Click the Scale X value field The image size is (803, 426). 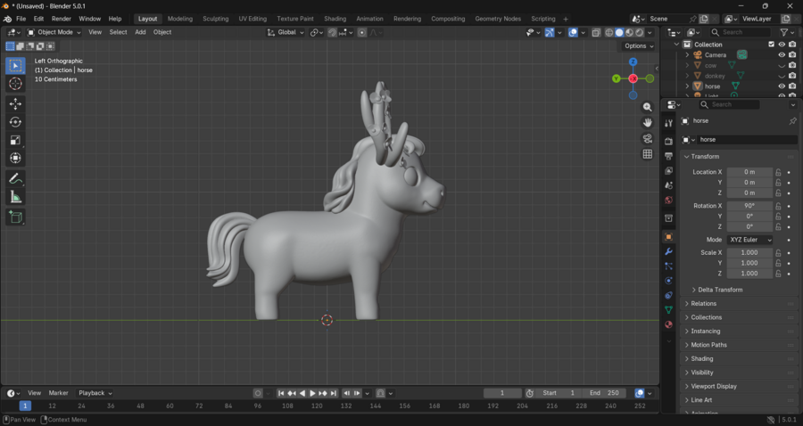(x=749, y=253)
